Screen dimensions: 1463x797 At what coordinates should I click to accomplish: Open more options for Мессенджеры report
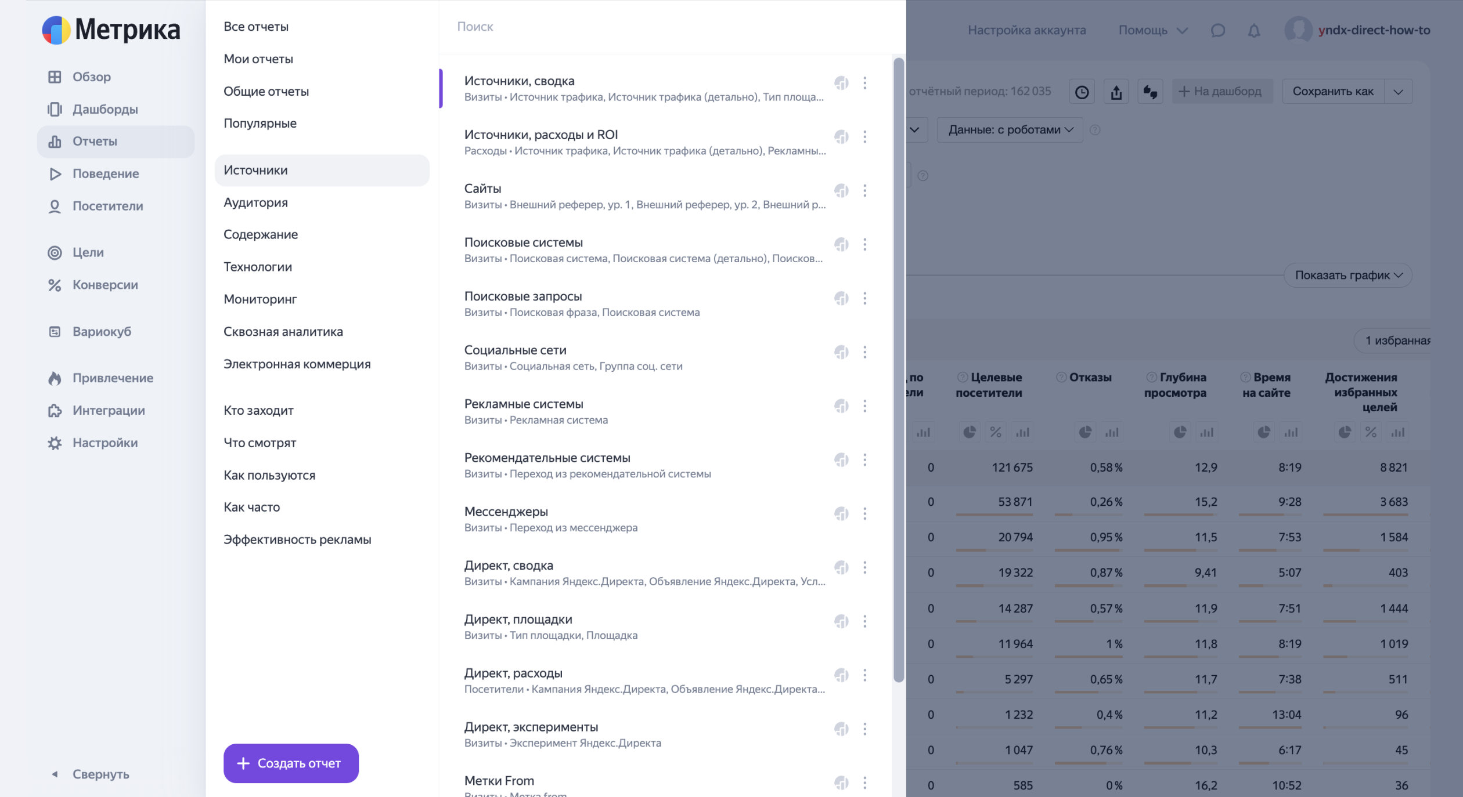(x=864, y=513)
